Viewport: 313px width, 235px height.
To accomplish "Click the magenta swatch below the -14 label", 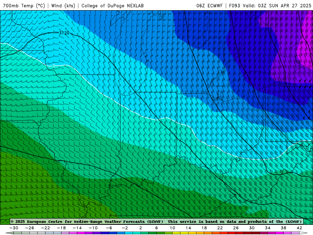I will click(81, 233).
